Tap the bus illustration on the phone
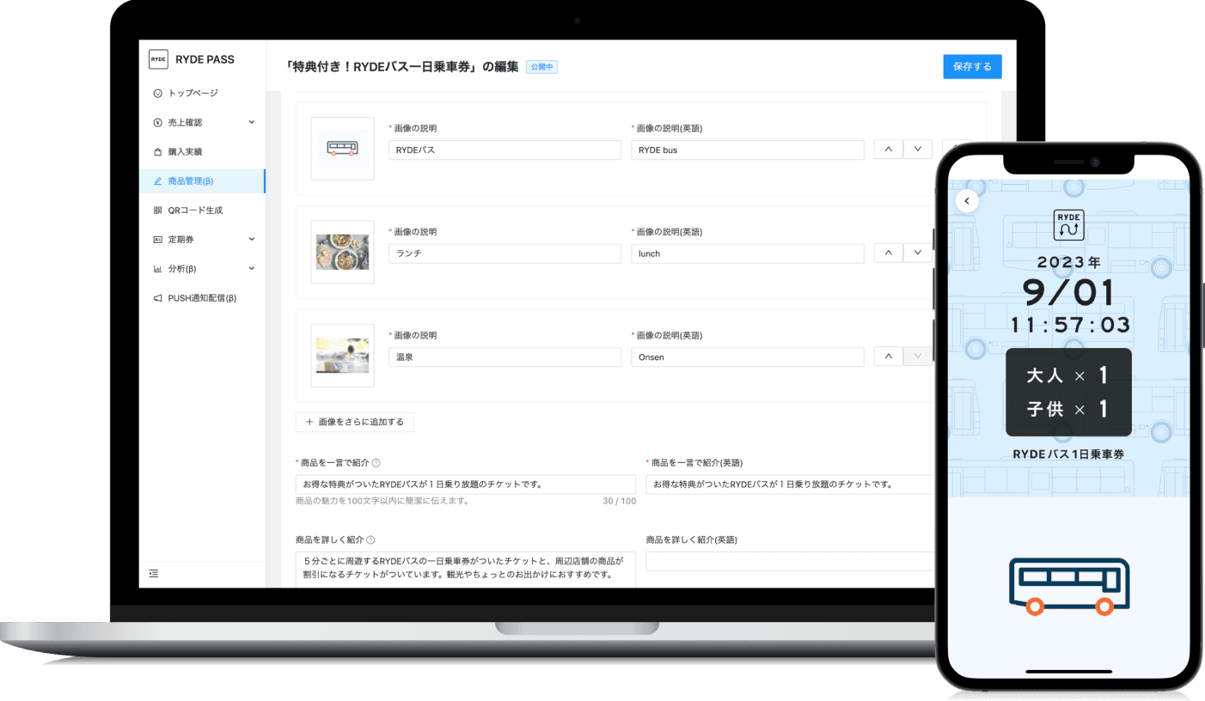 click(x=1069, y=587)
